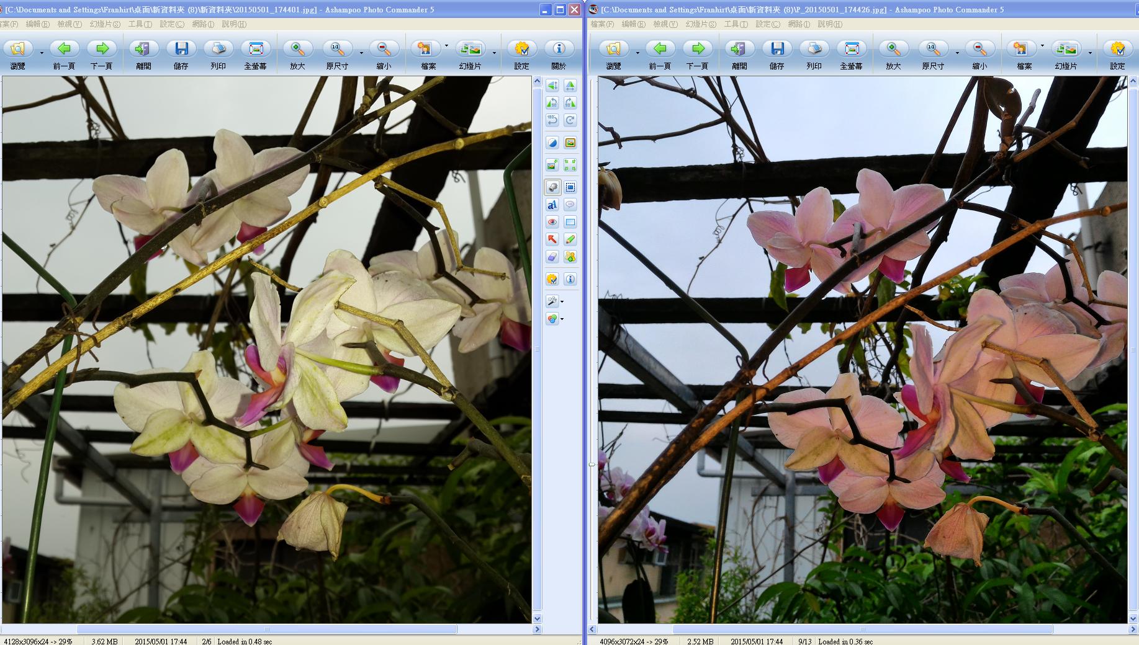The image size is (1139, 645).
Task: Click four green arrows canvas icon
Action: [x=570, y=165]
